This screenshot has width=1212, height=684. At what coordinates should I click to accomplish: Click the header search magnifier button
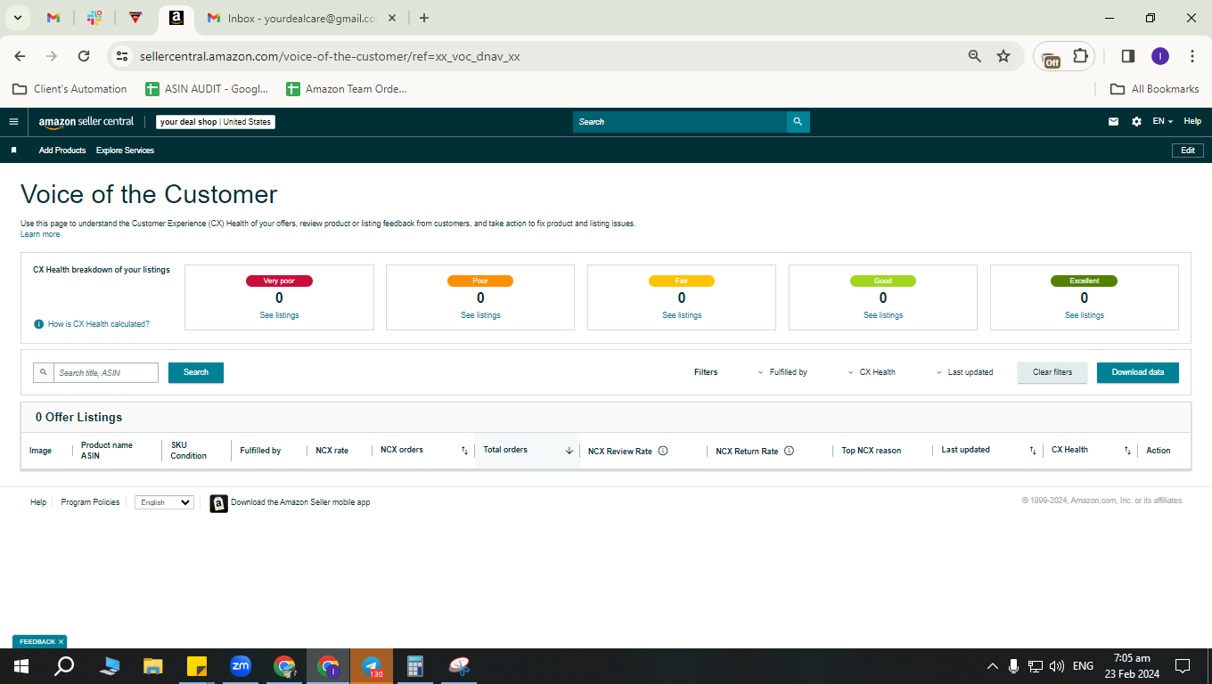pos(798,122)
